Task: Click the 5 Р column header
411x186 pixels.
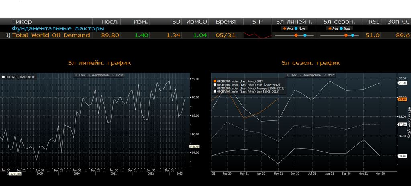Action: coord(257,22)
